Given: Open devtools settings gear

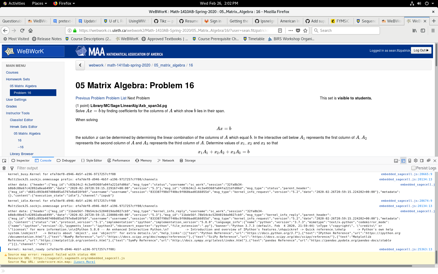Looking at the screenshot, I should tap(416, 160).
